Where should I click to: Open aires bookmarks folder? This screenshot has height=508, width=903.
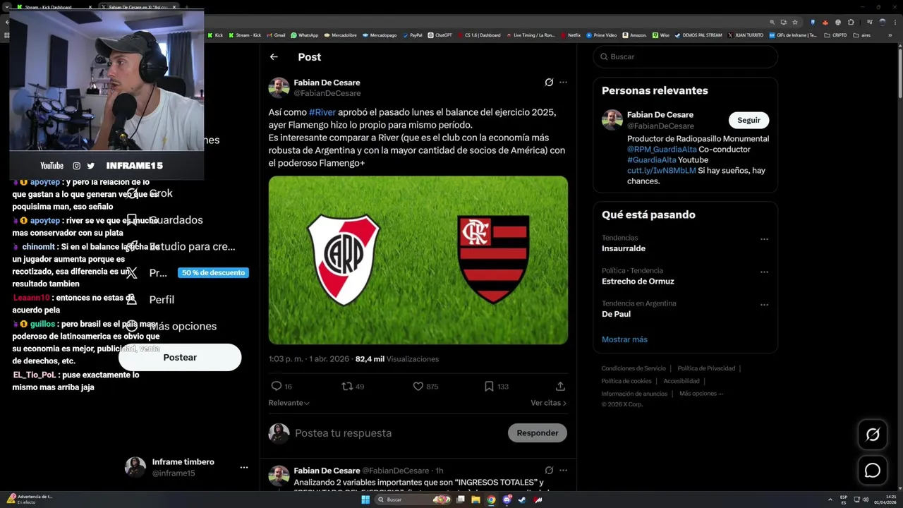coord(861,35)
